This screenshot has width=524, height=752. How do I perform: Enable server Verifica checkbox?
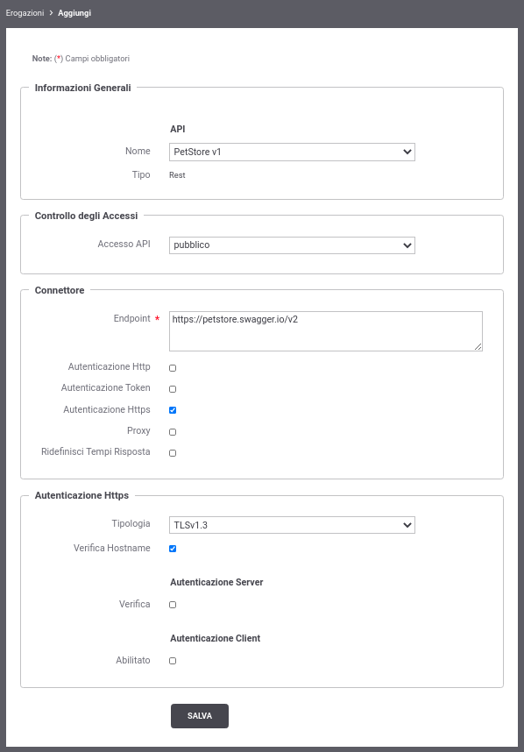point(173,605)
